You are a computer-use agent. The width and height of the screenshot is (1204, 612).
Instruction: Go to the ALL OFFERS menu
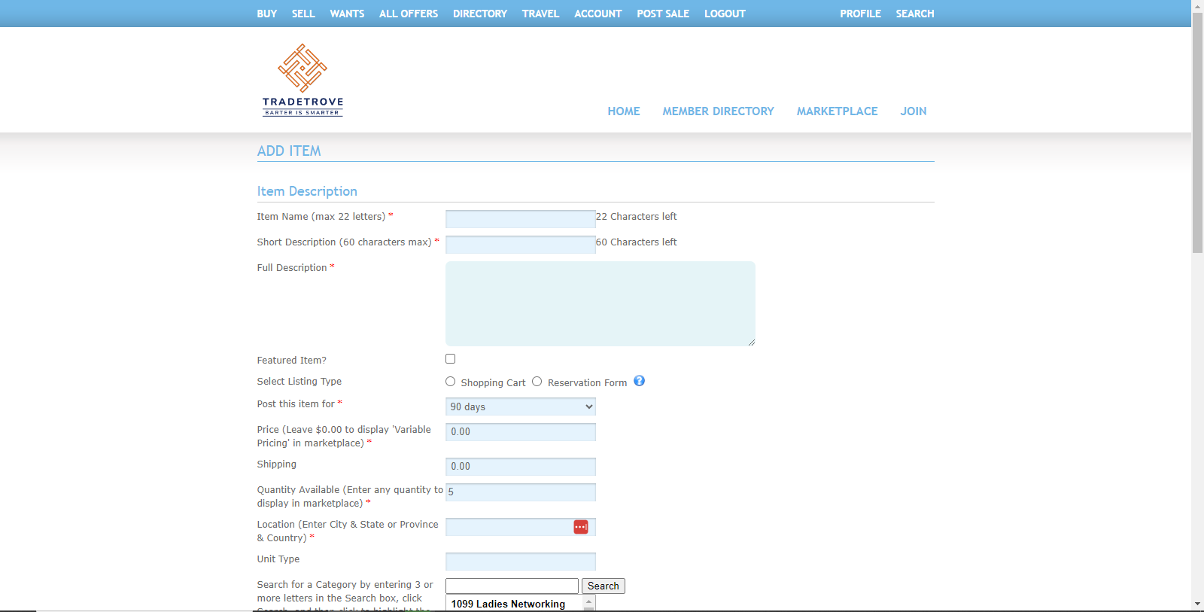(408, 14)
